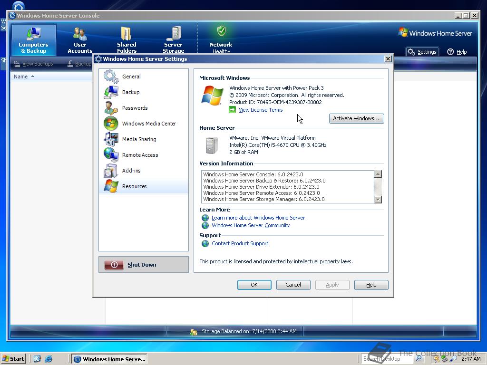Click the Storage Balanced status icon
This screenshot has height=365, width=487.
[194, 332]
